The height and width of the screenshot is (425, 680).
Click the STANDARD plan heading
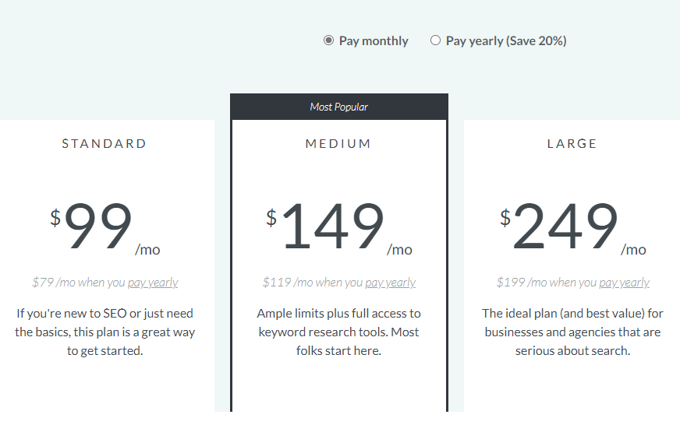(104, 143)
